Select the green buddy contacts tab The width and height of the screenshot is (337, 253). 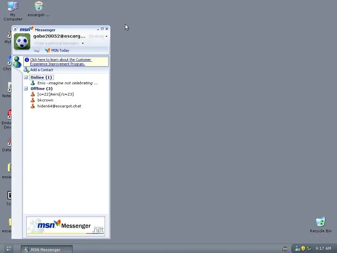(17, 62)
